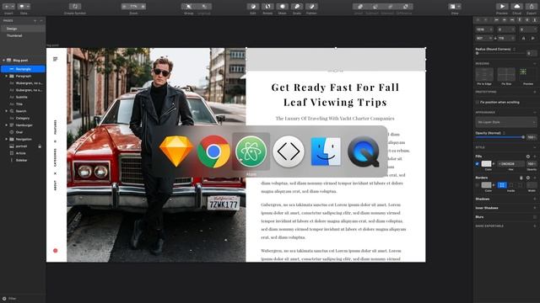
Task: Adjust the Radius round corners slider
Action: (x=500, y=53)
